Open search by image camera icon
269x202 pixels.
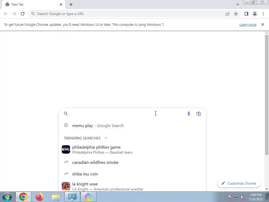point(198,114)
